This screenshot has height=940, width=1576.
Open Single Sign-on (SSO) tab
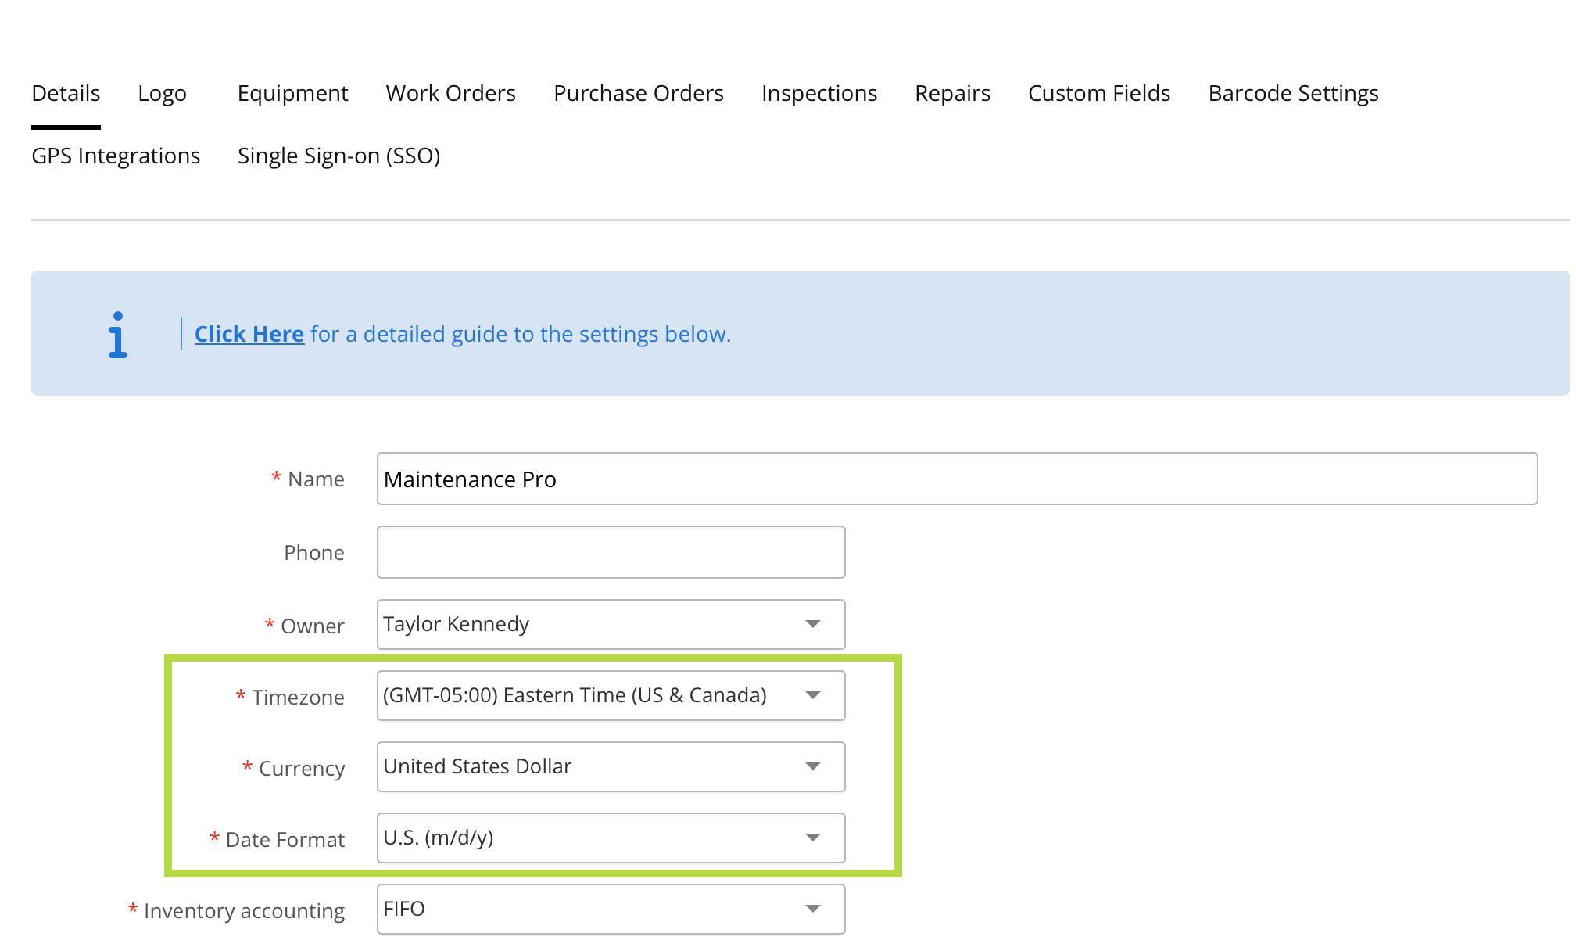(338, 156)
